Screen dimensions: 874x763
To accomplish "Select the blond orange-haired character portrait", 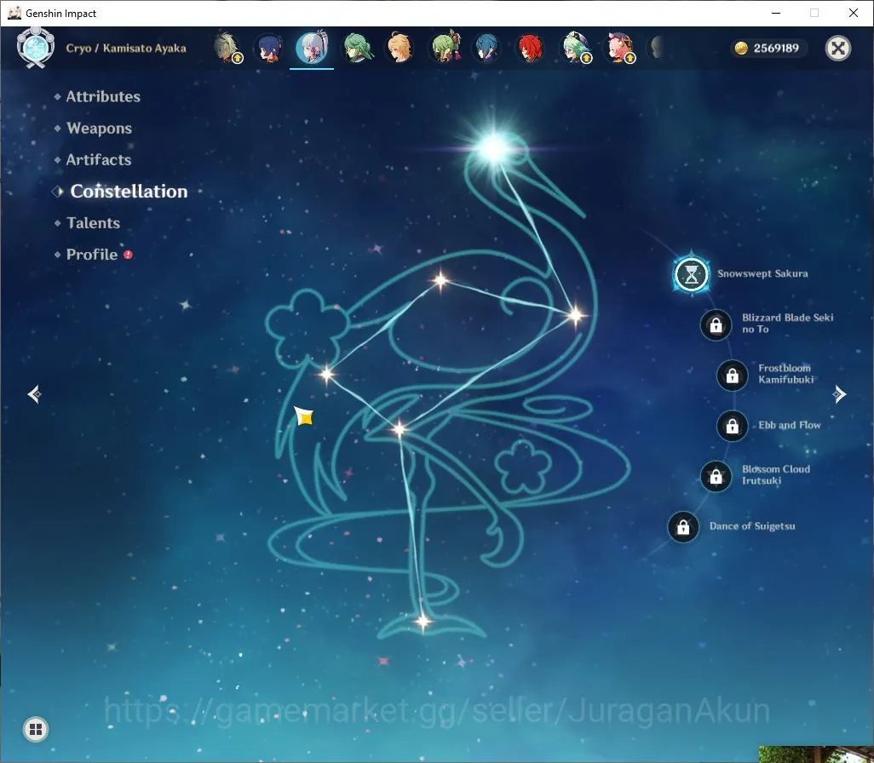I will (x=400, y=49).
